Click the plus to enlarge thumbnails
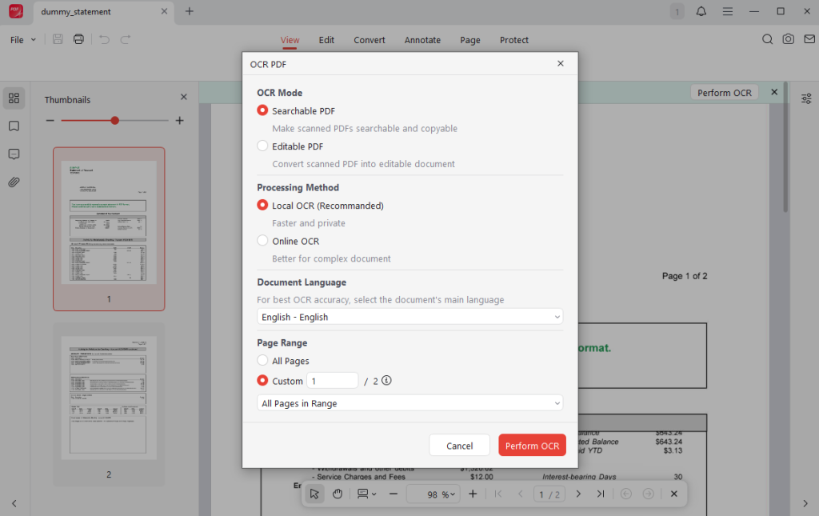819x516 pixels. pos(180,121)
